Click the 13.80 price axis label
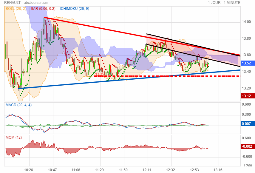 (x=246, y=38)
